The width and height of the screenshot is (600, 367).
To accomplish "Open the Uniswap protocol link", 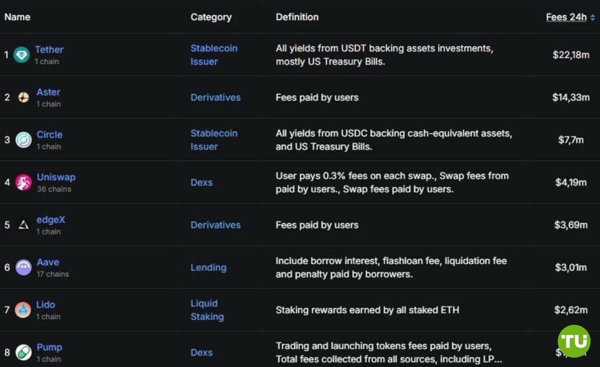I will click(56, 177).
